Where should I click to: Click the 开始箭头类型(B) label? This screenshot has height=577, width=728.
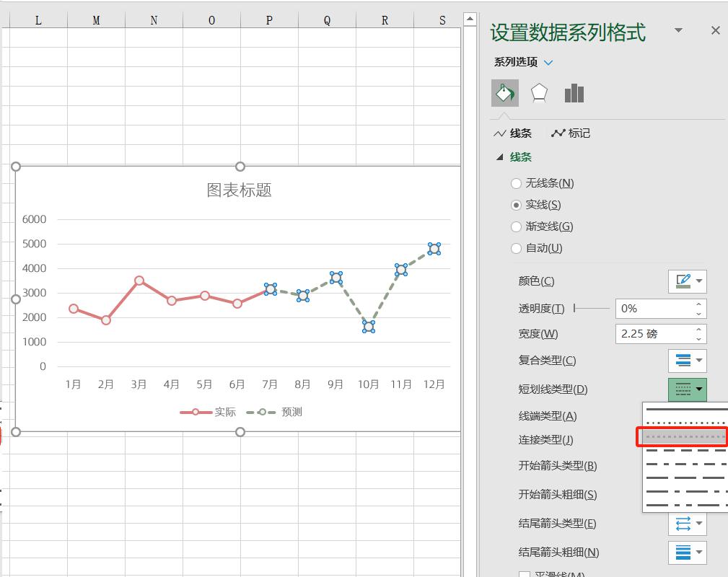[x=558, y=466]
